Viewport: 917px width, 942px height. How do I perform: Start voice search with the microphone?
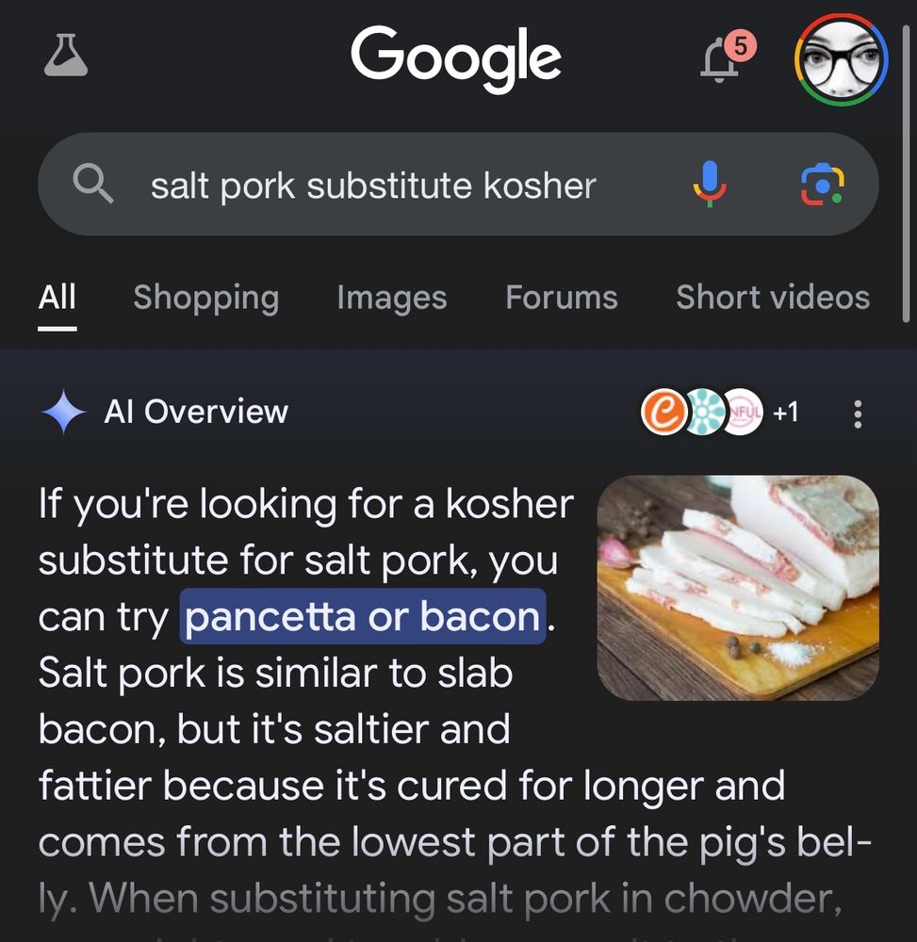coord(710,184)
